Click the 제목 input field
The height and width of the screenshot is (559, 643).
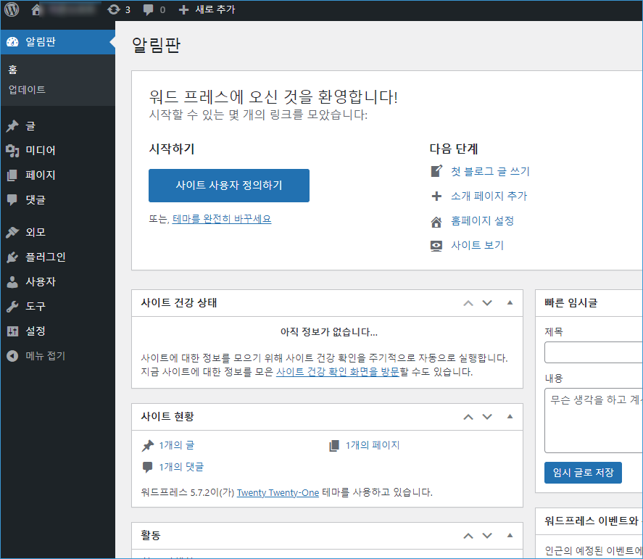click(x=594, y=352)
